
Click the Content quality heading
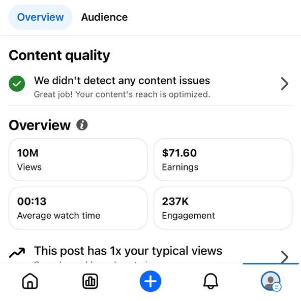[x=59, y=55]
